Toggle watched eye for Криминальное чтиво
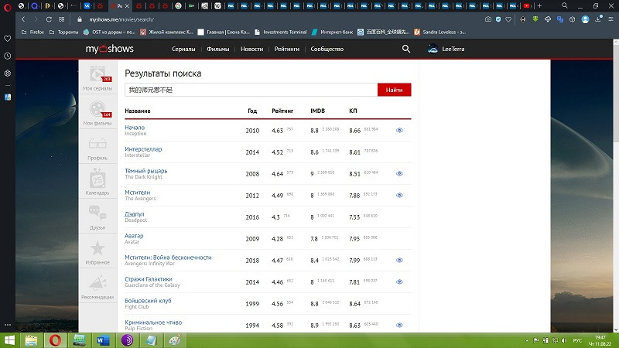 pos(399,325)
